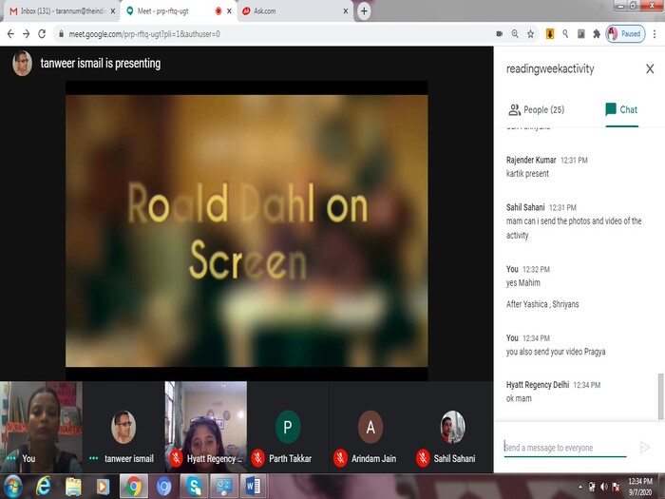The height and width of the screenshot is (499, 665).
Task: Click the presented Roald Dahl on Screen video
Action: [246, 230]
